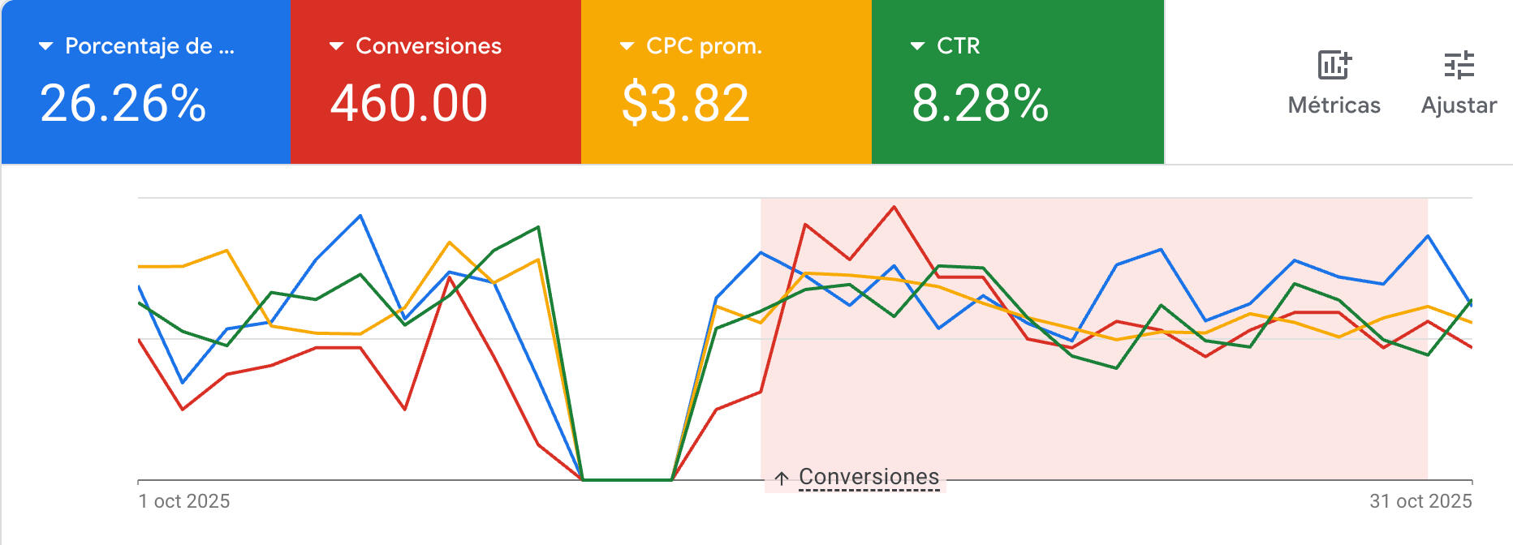Viewport: 1513px width, 545px height.
Task: Select the CTR metric label
Action: 959,46
